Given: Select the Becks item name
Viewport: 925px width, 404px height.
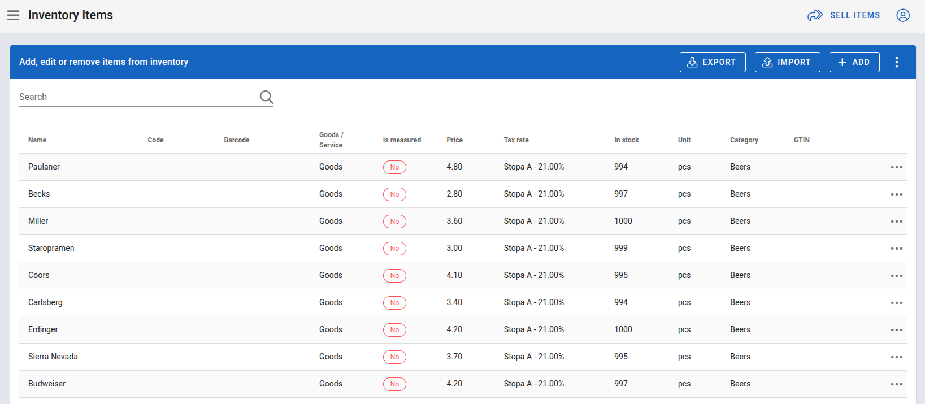Looking at the screenshot, I should (x=39, y=194).
